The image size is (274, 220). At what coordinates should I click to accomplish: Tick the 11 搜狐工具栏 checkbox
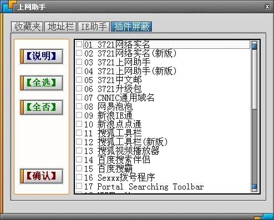point(79,133)
